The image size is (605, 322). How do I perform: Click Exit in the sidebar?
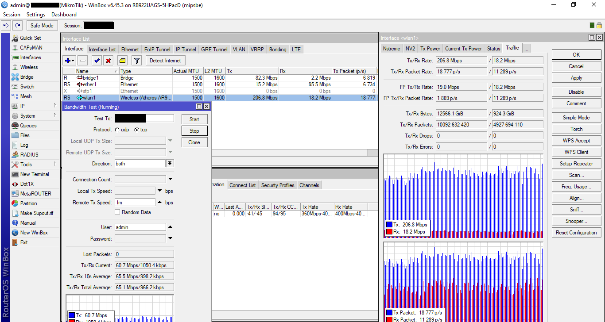click(24, 242)
